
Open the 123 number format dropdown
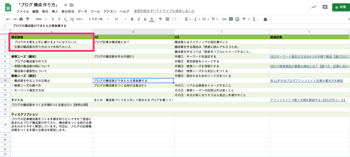click(x=79, y=19)
